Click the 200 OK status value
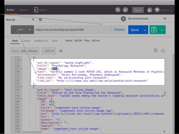 coord(78,41)
